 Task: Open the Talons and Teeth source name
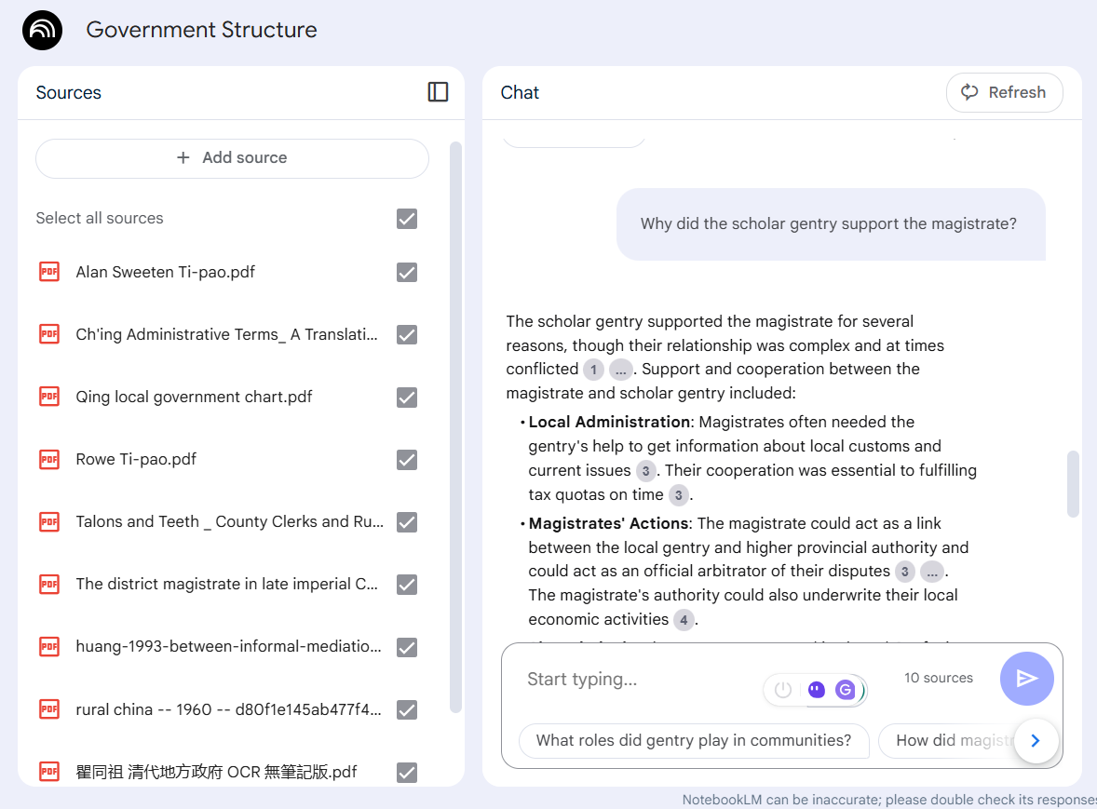(229, 521)
